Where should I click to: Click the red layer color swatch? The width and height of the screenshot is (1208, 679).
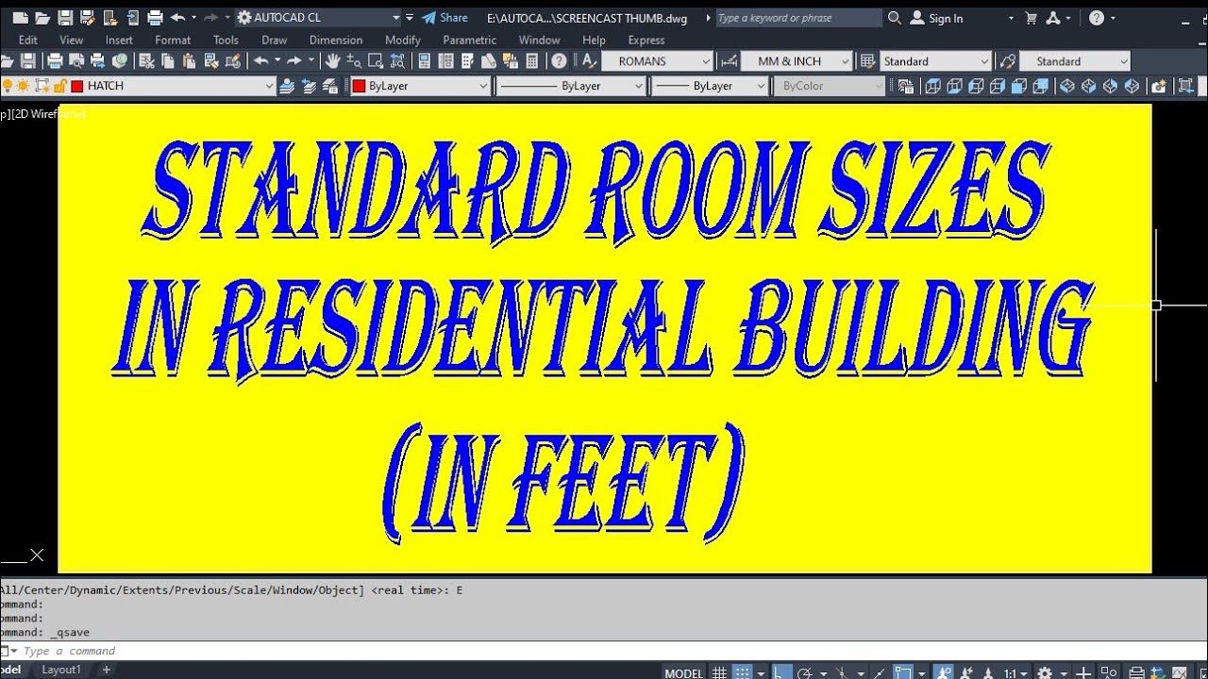pos(77,86)
